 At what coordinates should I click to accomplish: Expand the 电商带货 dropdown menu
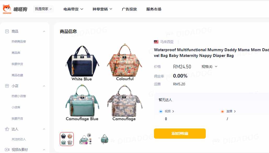click(73, 9)
